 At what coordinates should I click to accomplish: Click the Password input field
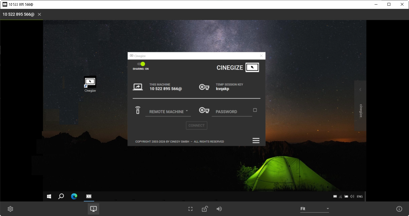231,112
